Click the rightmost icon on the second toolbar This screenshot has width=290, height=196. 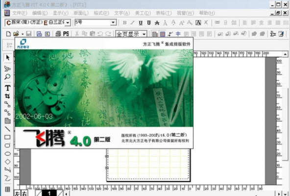click(x=281, y=34)
